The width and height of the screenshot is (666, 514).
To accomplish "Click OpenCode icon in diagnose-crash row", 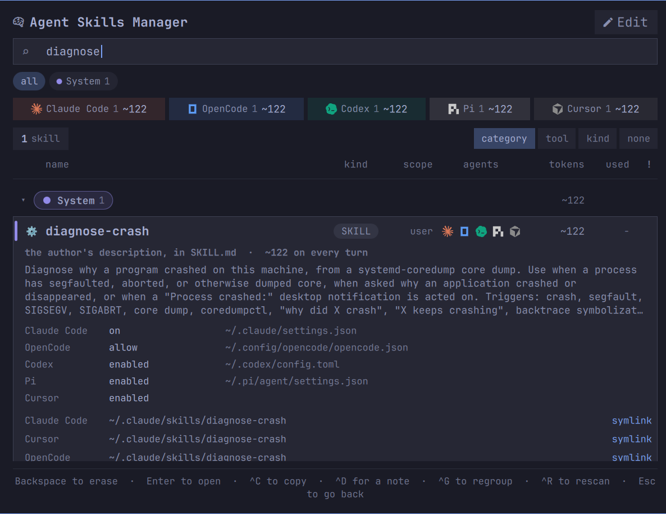I will click(x=464, y=231).
